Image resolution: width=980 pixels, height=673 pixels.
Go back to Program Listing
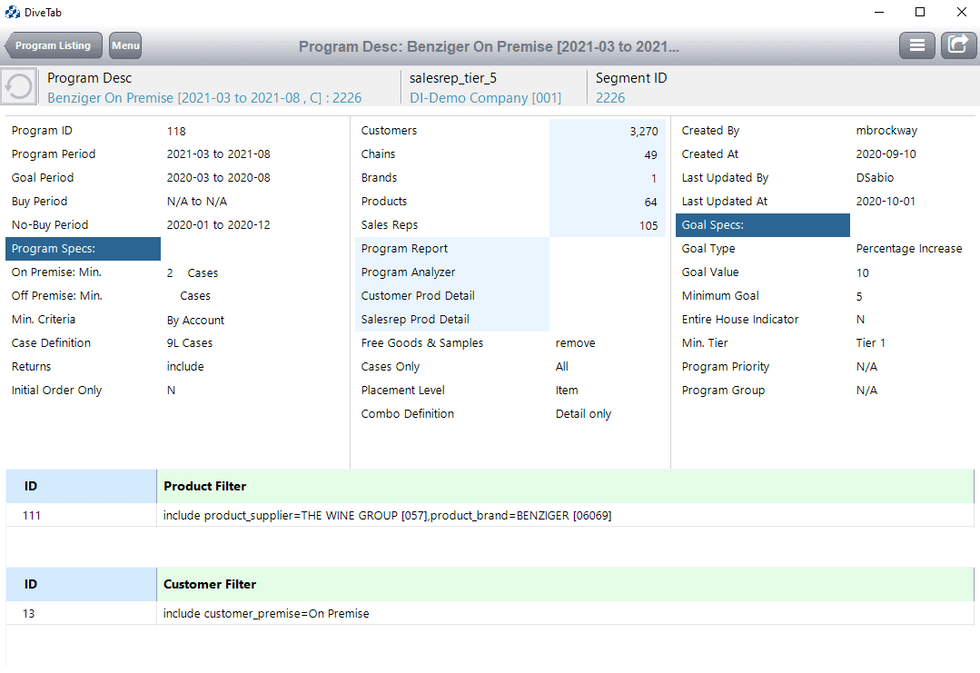tap(53, 45)
